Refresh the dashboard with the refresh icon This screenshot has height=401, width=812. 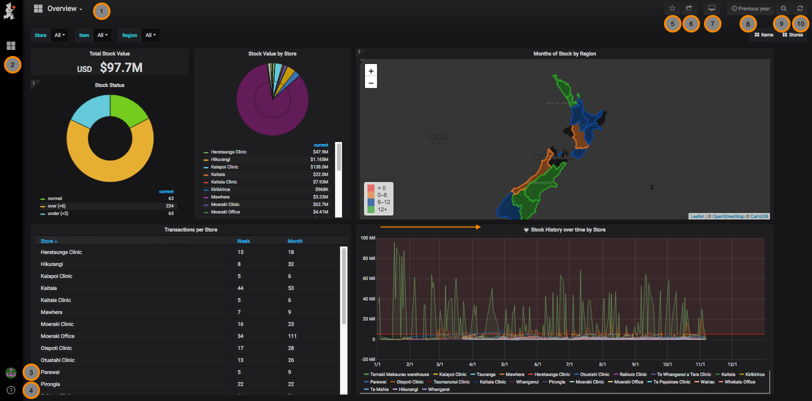(800, 8)
